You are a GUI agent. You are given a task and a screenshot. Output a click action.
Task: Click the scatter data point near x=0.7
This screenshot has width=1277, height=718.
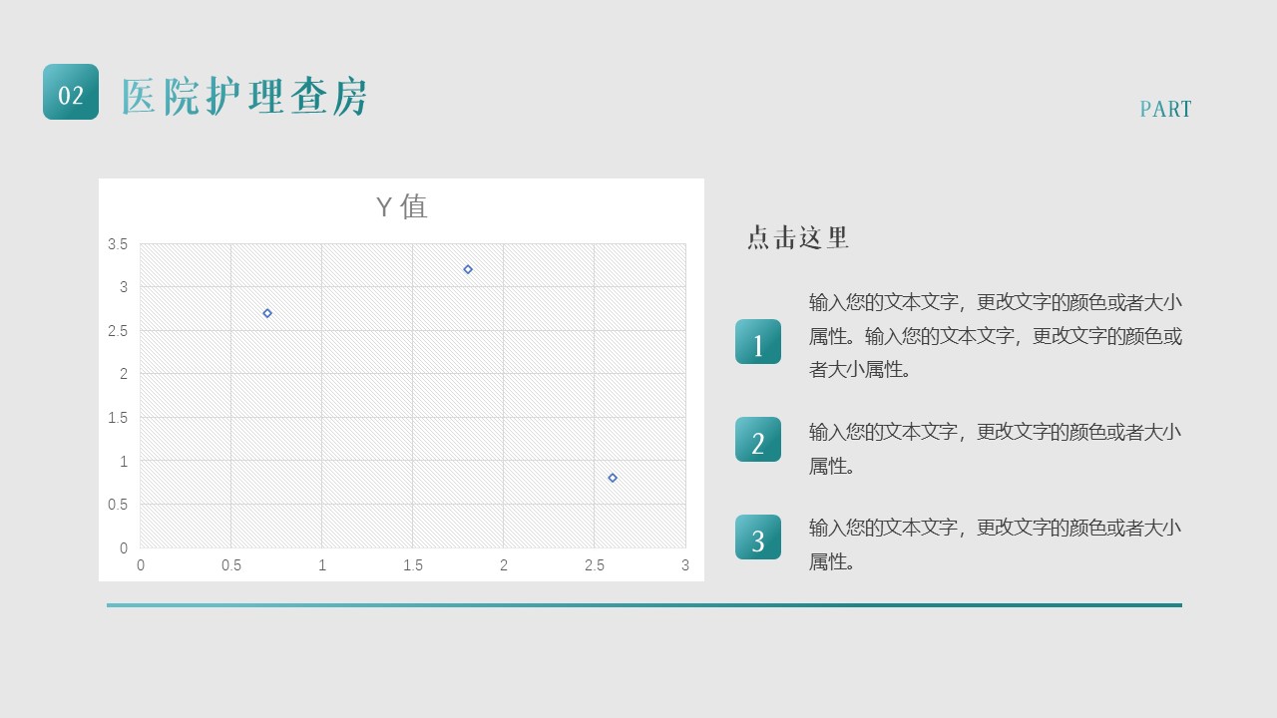267,313
